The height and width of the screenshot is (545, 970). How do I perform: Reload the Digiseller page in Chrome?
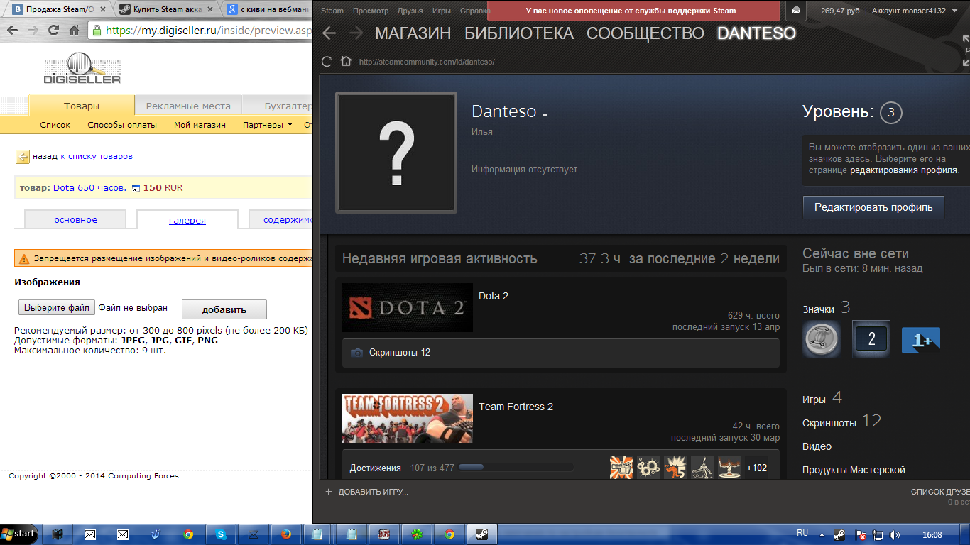coord(53,31)
